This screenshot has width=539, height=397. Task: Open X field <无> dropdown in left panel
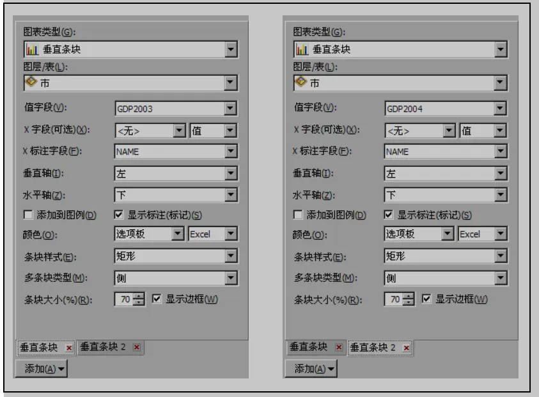click(179, 130)
